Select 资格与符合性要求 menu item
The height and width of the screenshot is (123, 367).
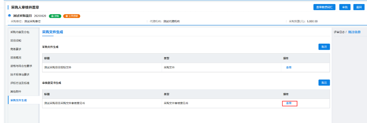[21, 66]
